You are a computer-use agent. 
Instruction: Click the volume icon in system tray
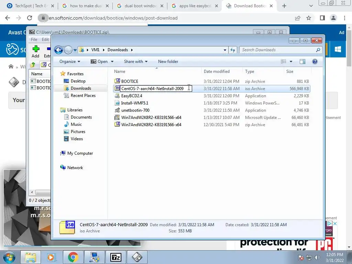[x=317, y=257]
